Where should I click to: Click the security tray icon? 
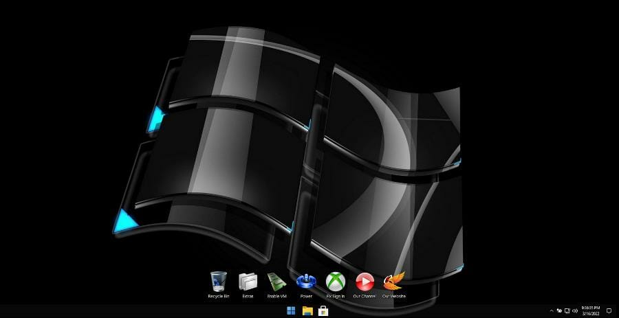559,311
